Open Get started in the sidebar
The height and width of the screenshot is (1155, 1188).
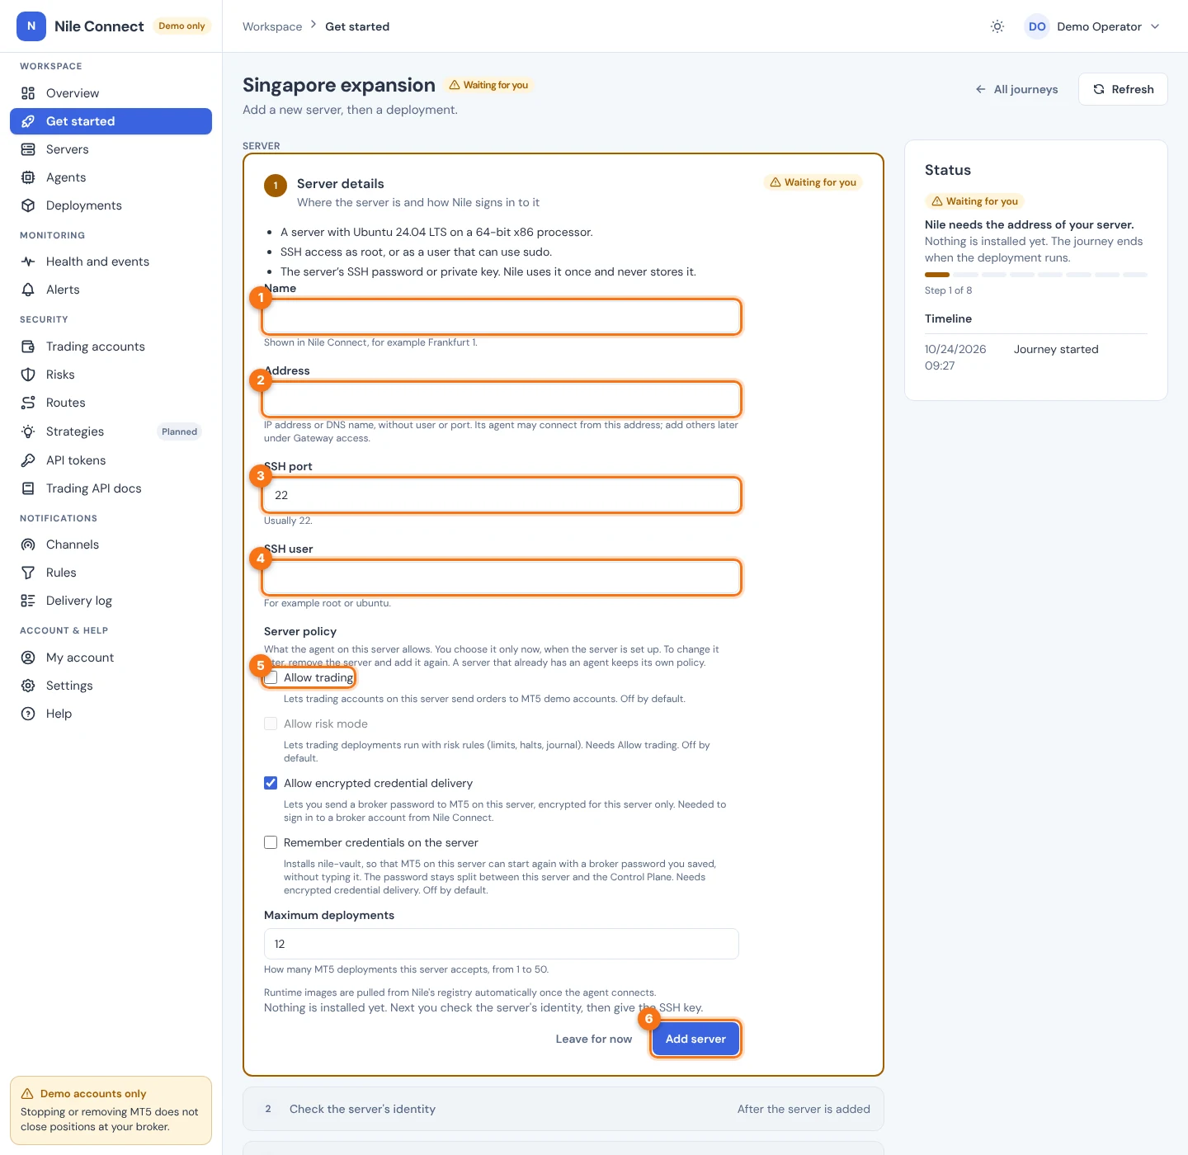tap(111, 121)
